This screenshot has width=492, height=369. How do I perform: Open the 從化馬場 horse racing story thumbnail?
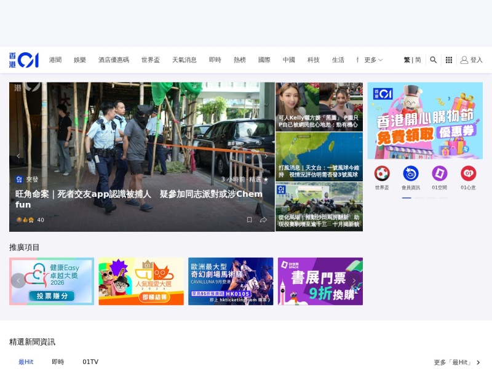point(319,207)
